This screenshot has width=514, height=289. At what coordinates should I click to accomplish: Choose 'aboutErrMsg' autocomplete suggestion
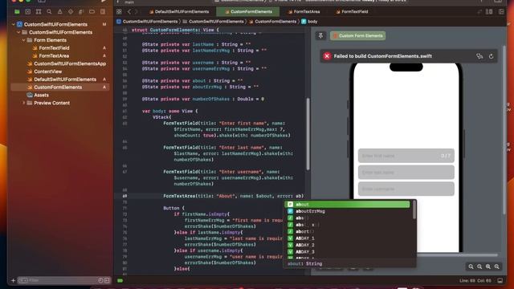(x=348, y=211)
